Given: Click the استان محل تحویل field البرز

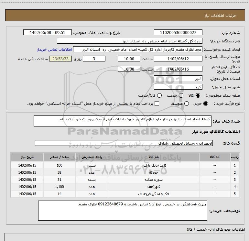Looking at the screenshot, I should tap(178, 79).
